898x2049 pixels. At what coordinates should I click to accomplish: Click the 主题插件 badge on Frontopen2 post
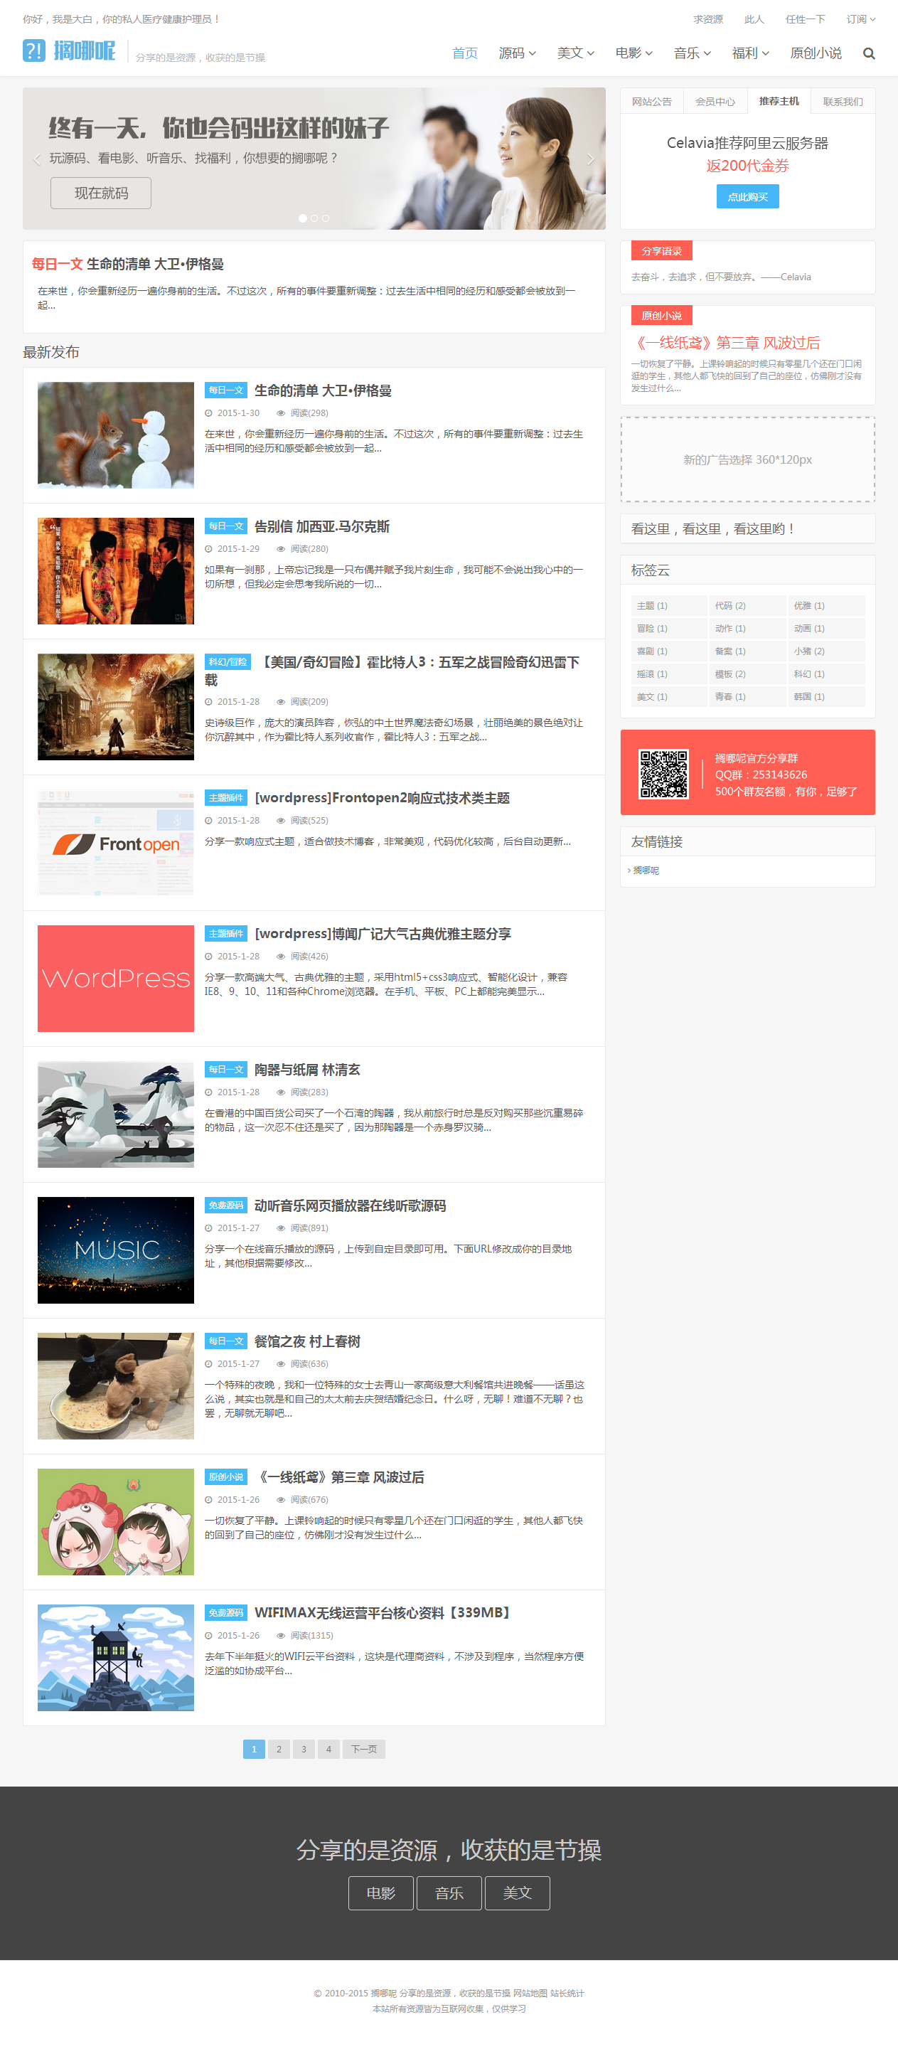[x=226, y=798]
